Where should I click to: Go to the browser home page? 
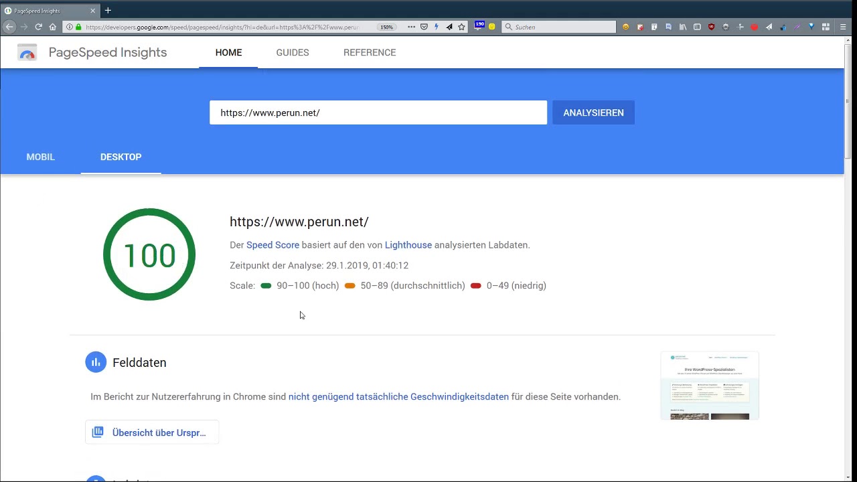[53, 27]
